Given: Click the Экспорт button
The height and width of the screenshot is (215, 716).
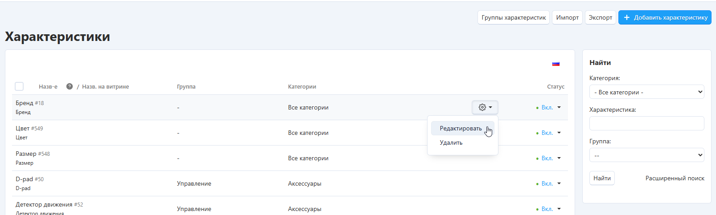Looking at the screenshot, I should point(600,17).
